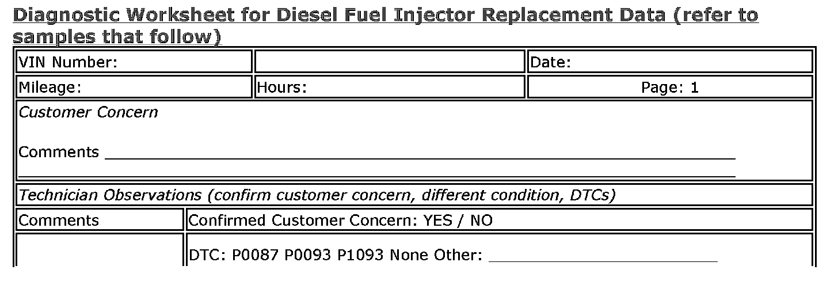Click the Page: 1 cell
This screenshot has width=838, height=281.
pos(669,88)
